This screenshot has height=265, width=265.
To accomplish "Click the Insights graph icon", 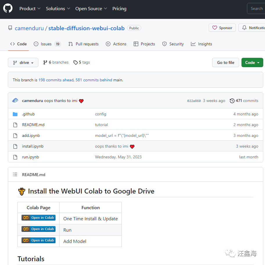I will pos(193,44).
